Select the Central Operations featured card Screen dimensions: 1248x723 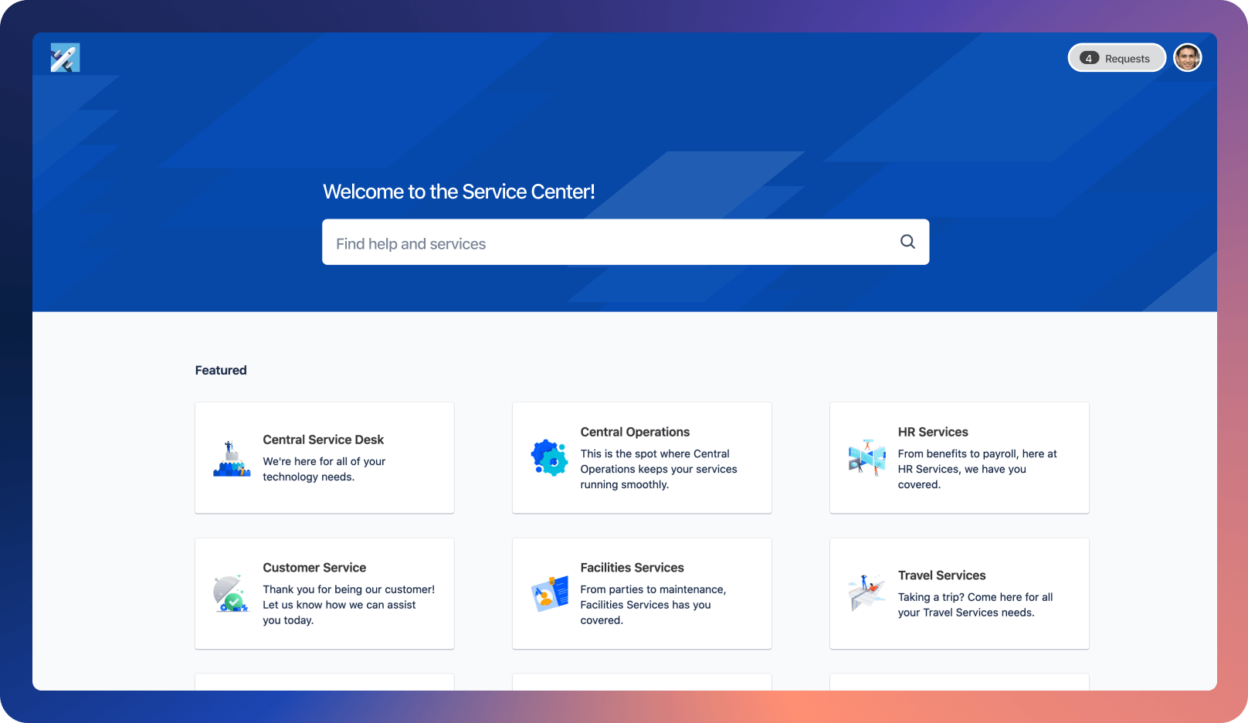pos(641,457)
